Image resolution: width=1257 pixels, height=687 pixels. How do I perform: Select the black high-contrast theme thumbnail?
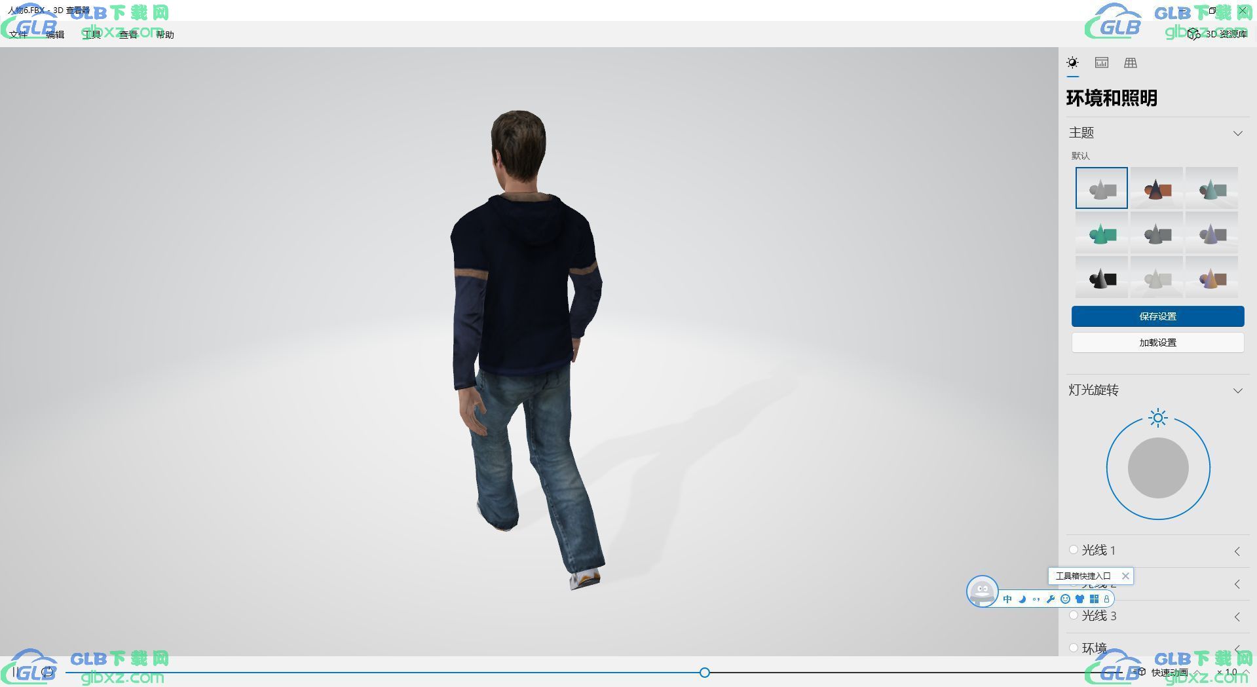click(1102, 277)
